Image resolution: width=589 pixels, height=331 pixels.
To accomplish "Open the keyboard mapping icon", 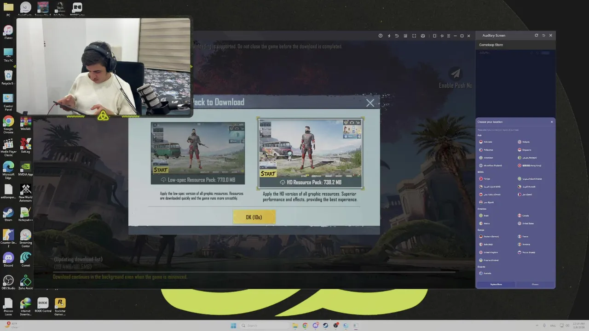I will pos(405,36).
